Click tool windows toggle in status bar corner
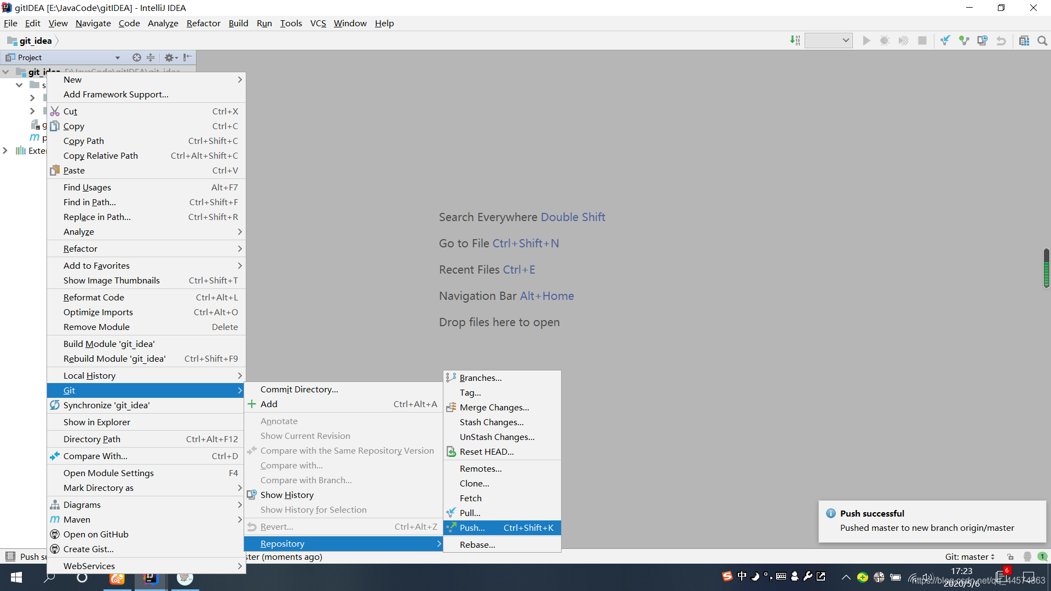Viewport: 1051px width, 591px height. click(x=10, y=557)
